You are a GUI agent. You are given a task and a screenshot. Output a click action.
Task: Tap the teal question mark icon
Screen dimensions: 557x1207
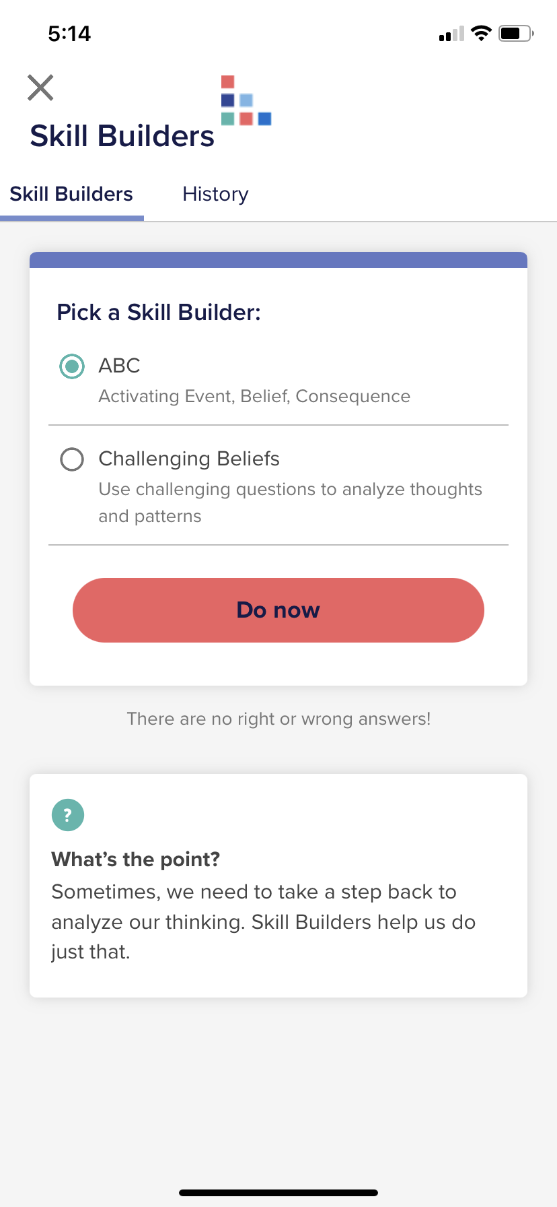point(68,815)
